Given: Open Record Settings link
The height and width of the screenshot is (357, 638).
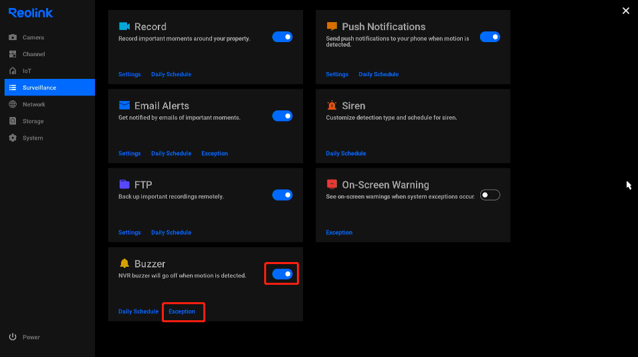Looking at the screenshot, I should (129, 74).
